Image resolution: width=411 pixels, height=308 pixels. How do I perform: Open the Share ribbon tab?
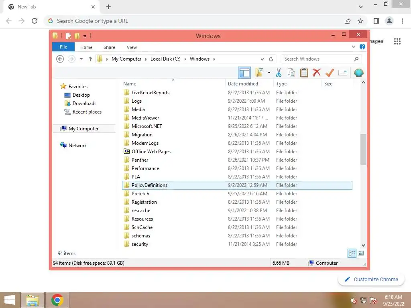tap(109, 47)
